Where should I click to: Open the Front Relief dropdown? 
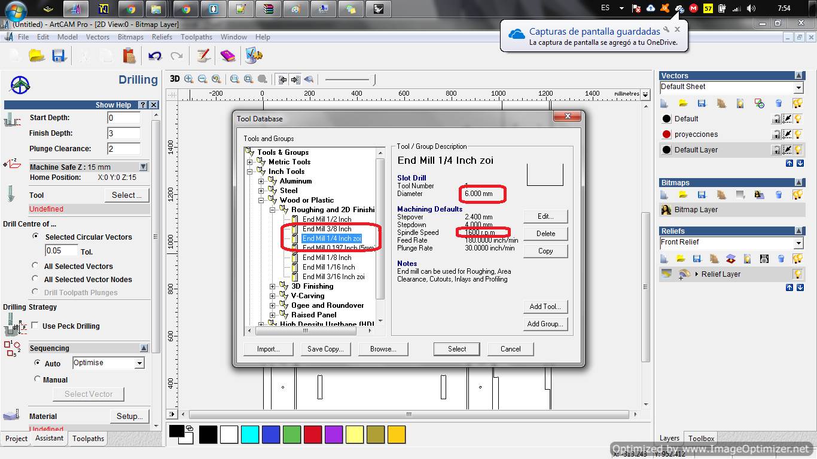(798, 243)
